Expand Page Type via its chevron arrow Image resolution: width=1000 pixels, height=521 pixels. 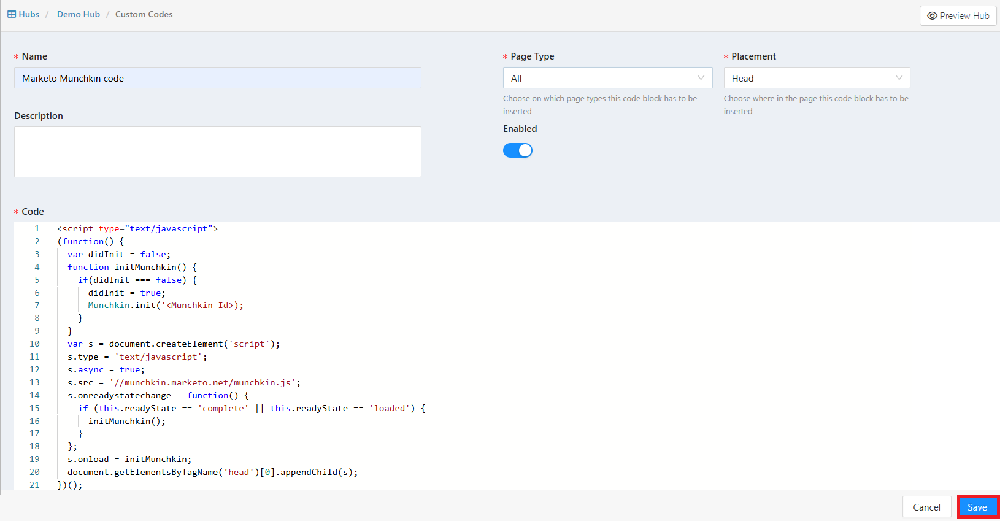701,78
